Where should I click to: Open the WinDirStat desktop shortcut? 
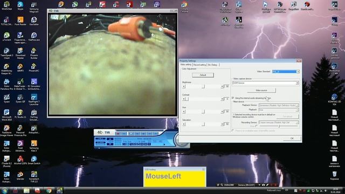click(6, 6)
